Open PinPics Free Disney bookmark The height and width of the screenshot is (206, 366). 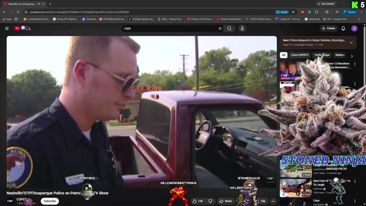click(x=200, y=19)
